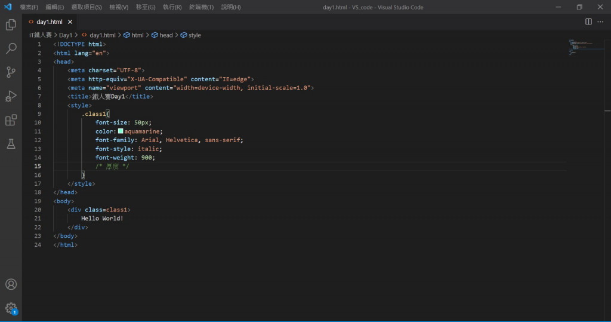Open the 說明(H) menu
611x322 pixels.
click(231, 7)
